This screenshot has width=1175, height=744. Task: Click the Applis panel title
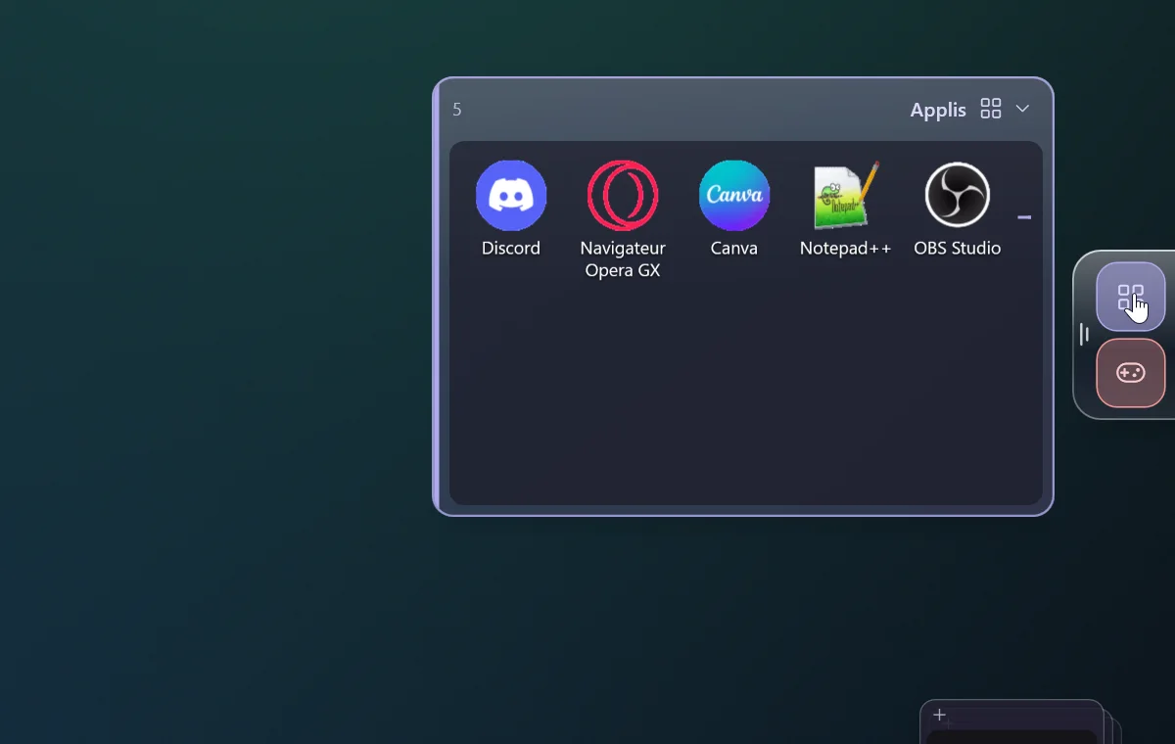point(938,110)
